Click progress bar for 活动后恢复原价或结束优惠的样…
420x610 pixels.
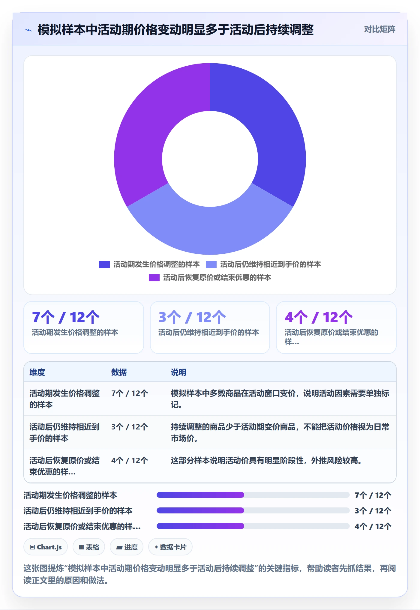253,526
